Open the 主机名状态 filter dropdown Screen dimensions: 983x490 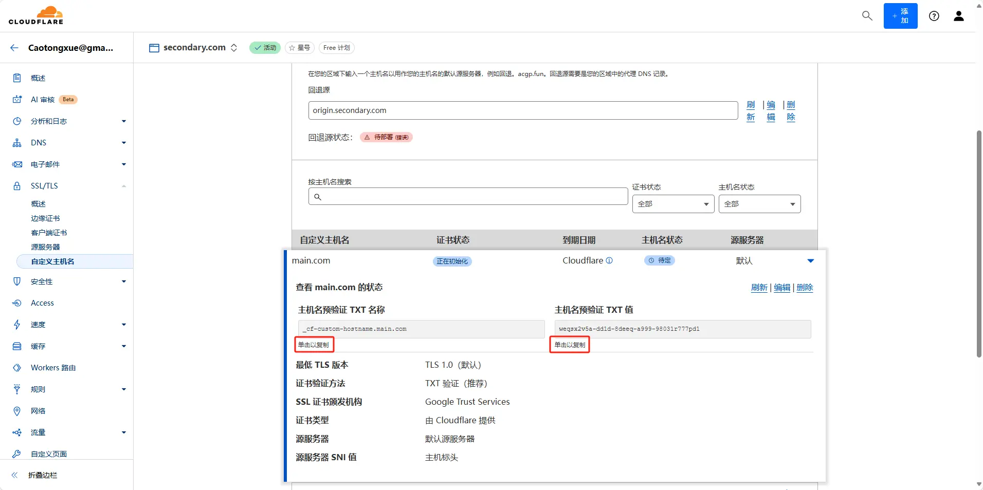click(x=759, y=204)
